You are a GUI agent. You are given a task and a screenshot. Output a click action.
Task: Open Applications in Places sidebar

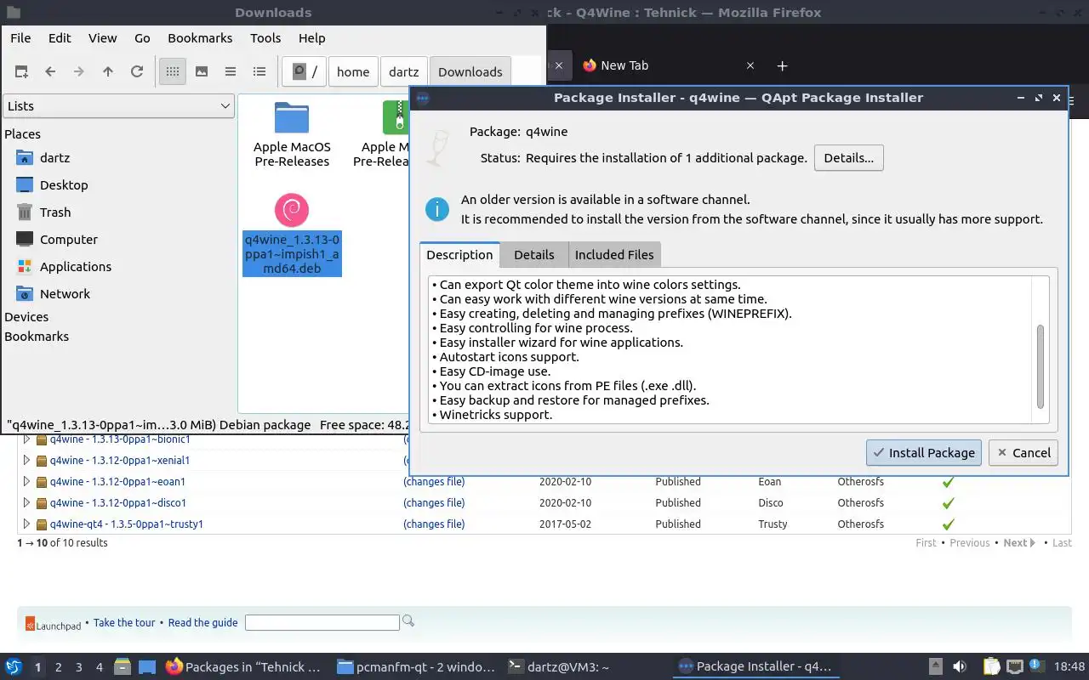pyautogui.click(x=76, y=266)
